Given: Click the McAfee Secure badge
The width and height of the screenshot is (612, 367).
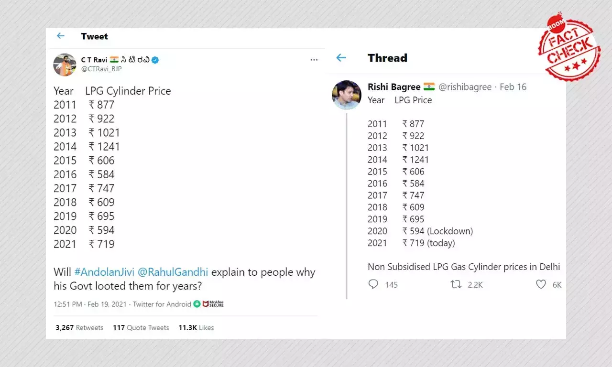Looking at the screenshot, I should [x=213, y=304].
